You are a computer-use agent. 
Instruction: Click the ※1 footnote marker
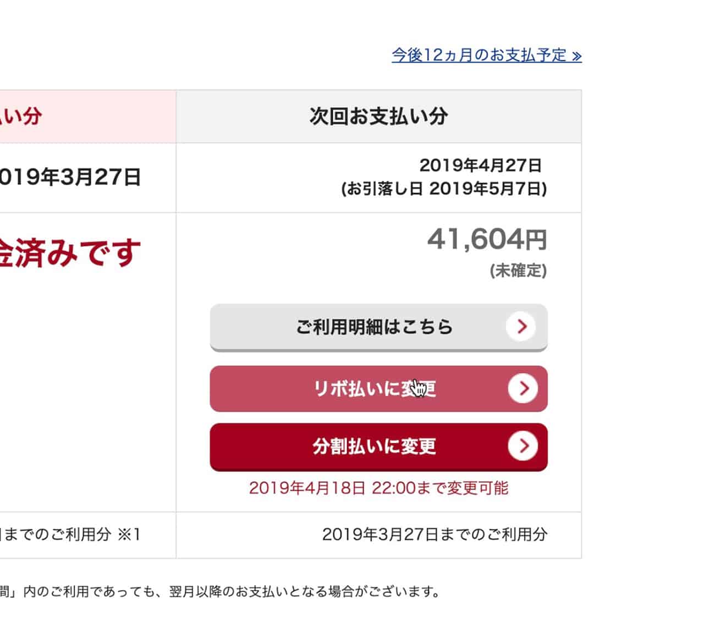pyautogui.click(x=129, y=535)
